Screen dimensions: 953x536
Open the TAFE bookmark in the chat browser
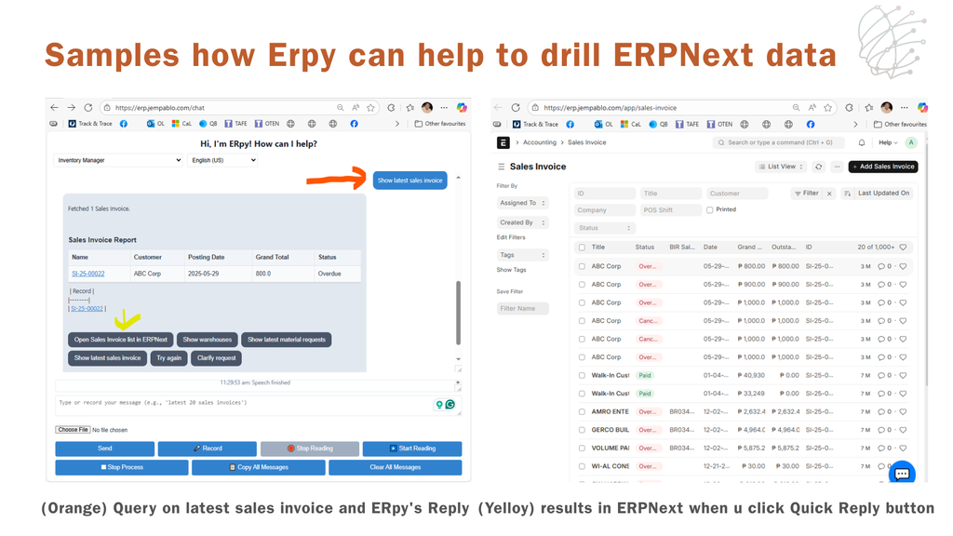[x=235, y=124]
